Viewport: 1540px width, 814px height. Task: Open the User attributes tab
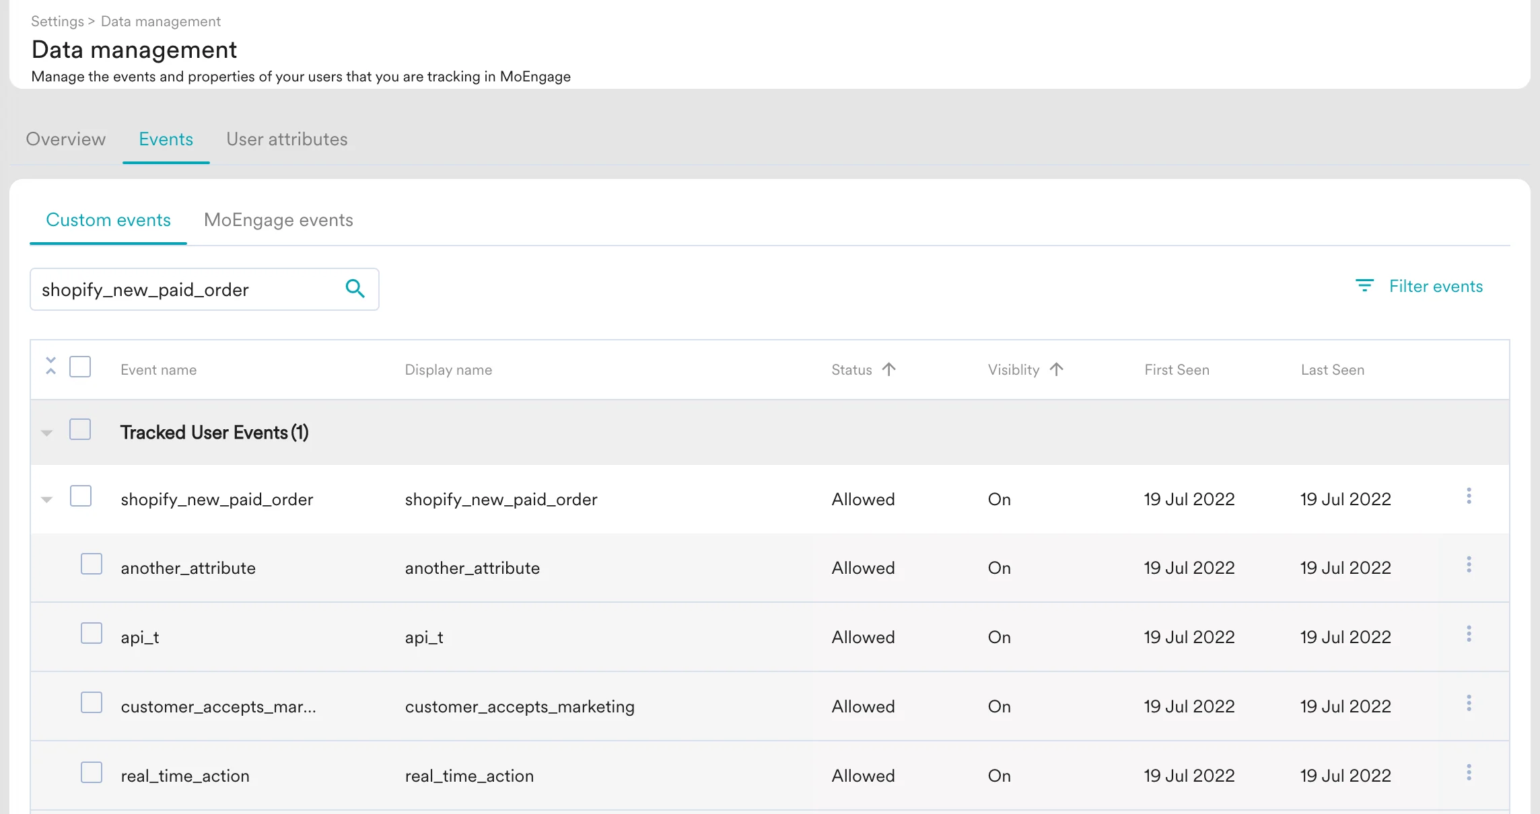pos(287,139)
